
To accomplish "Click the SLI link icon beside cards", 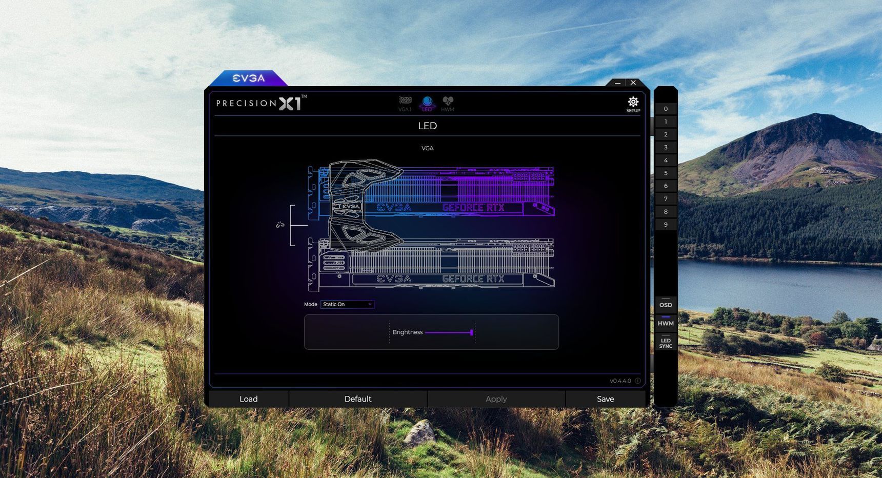I will click(x=280, y=225).
